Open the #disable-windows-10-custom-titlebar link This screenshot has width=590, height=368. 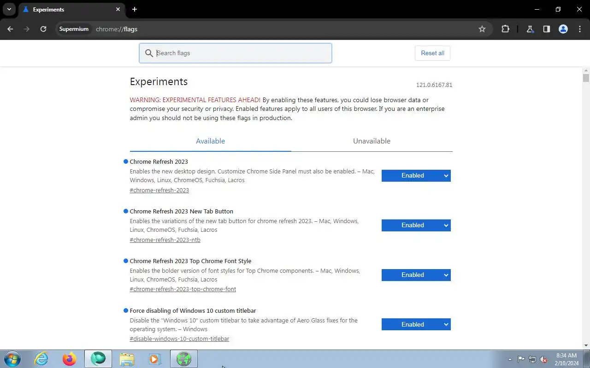(x=179, y=339)
